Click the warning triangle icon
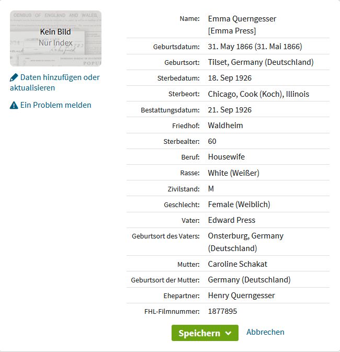 click(14, 105)
